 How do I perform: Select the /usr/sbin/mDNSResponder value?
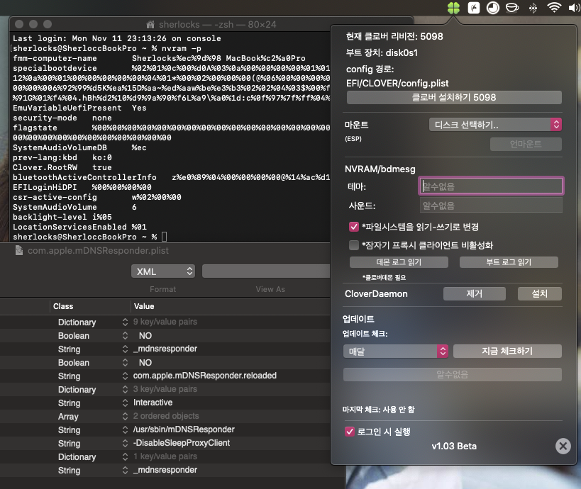point(184,429)
